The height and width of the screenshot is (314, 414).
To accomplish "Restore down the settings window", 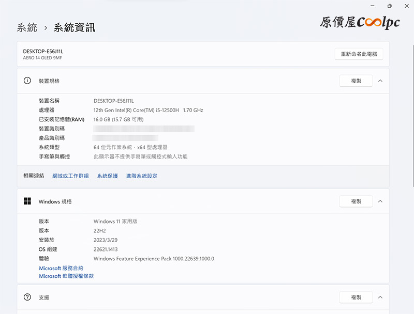I will tap(390, 6).
